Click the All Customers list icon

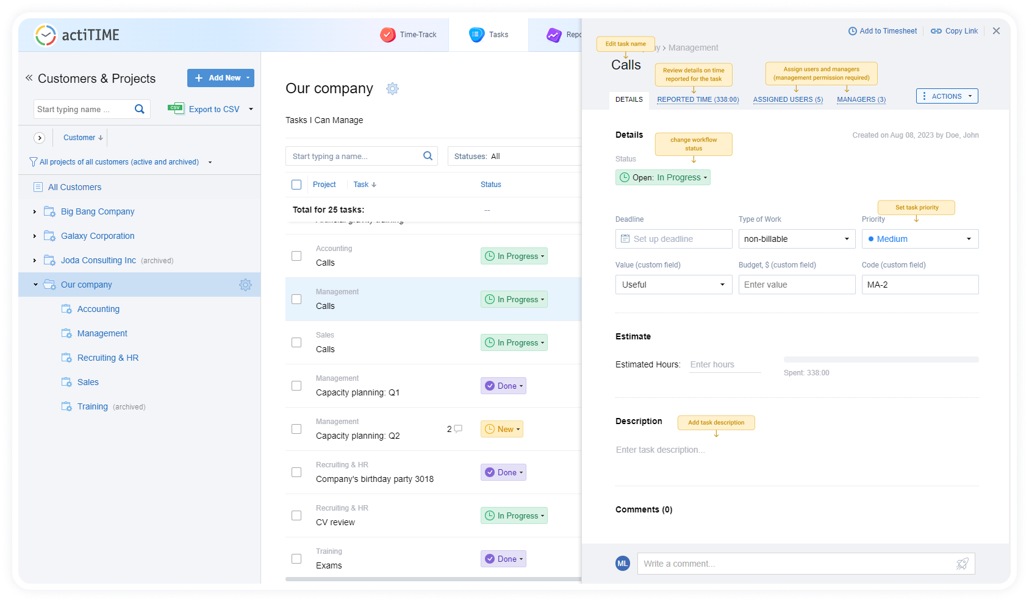coord(38,187)
